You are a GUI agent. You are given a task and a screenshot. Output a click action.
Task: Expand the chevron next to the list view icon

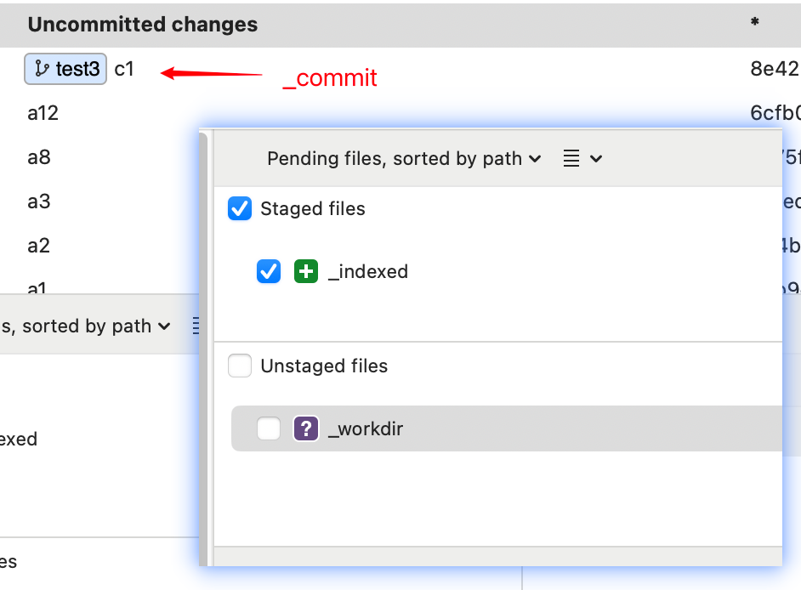click(x=596, y=158)
